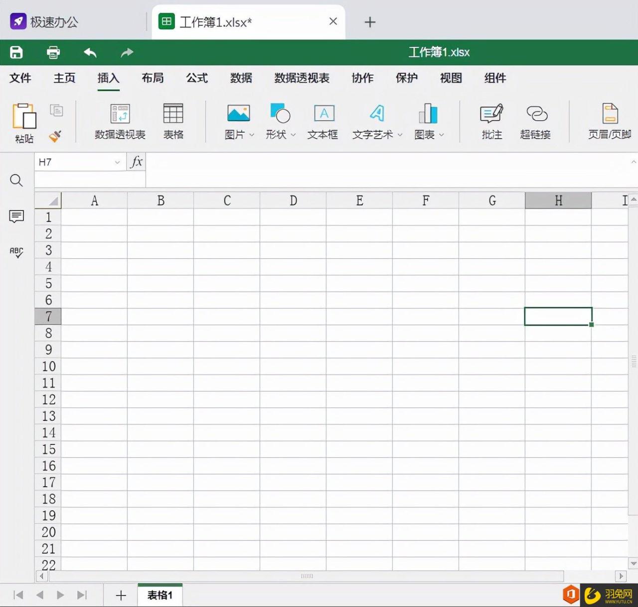
Task: Select row 15 header
Action: (48, 449)
